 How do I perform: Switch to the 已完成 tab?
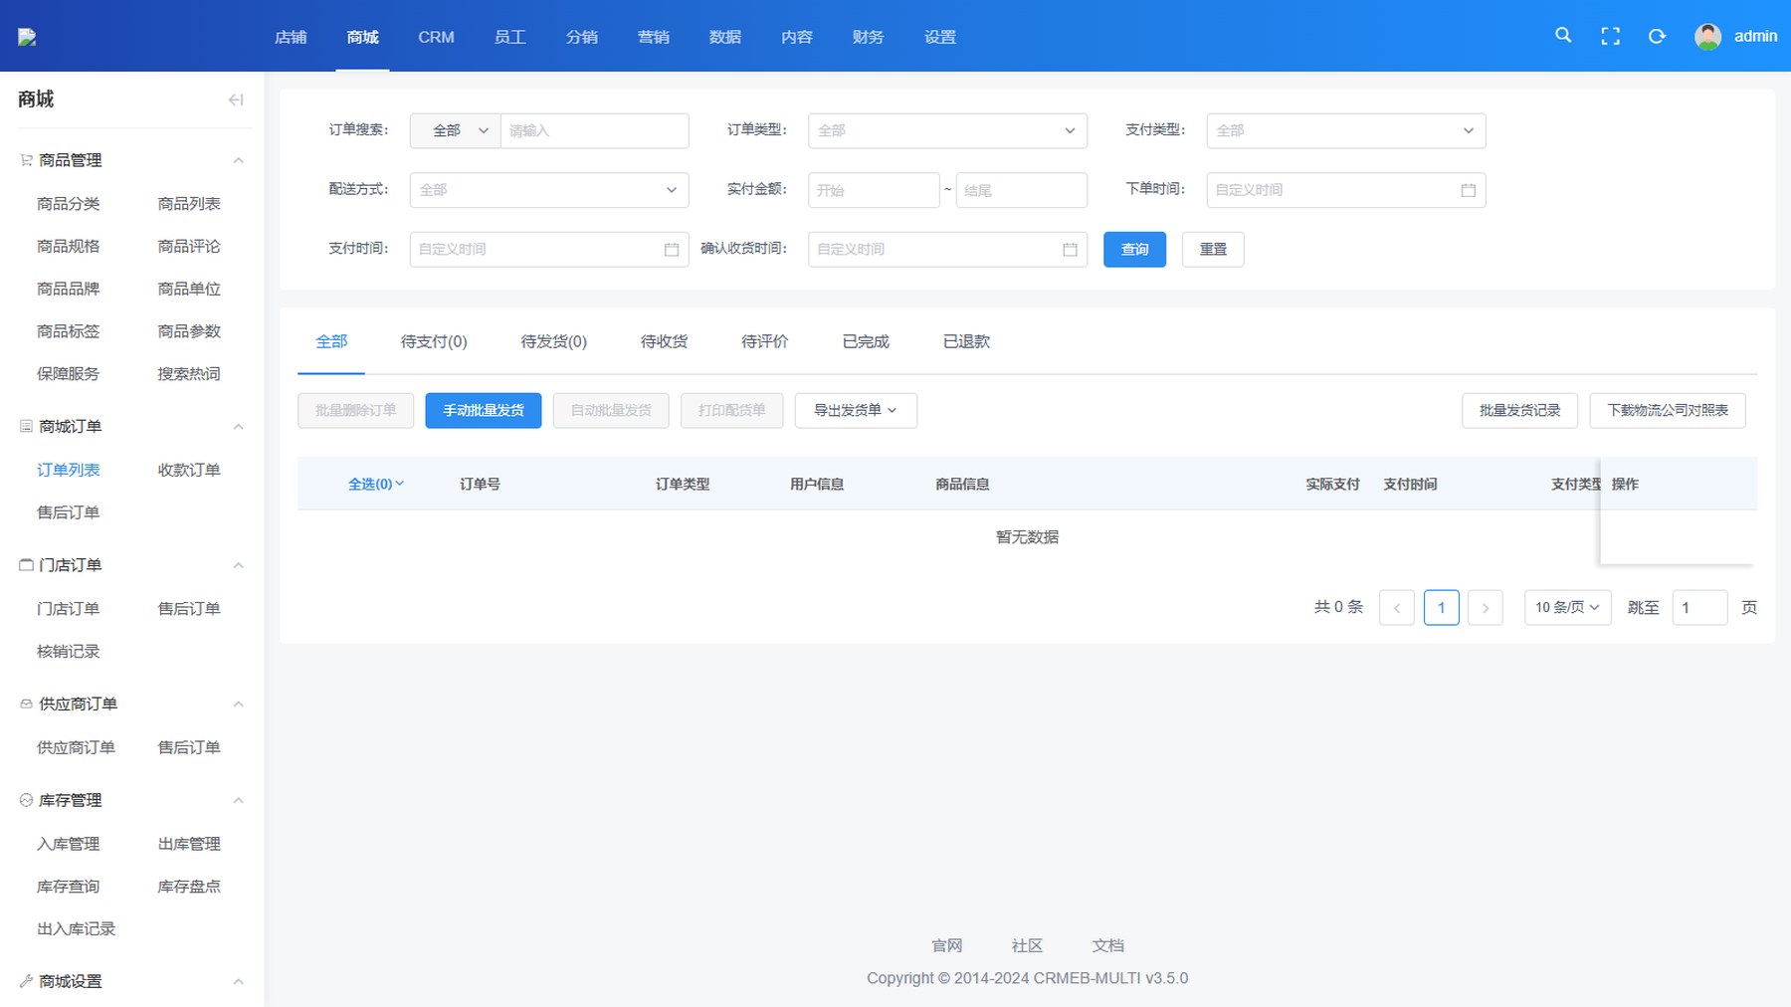coord(866,341)
